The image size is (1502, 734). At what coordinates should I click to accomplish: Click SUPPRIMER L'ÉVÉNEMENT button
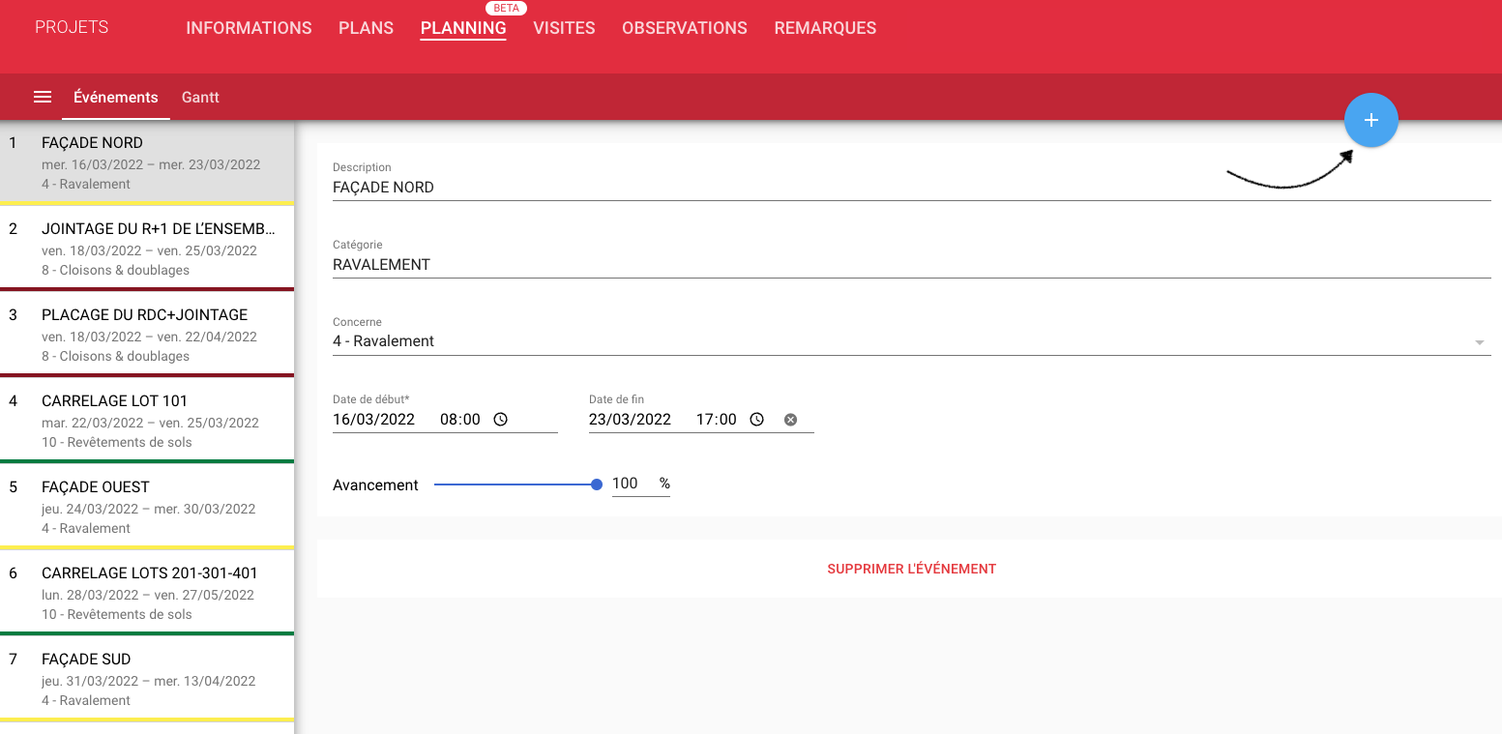911,569
